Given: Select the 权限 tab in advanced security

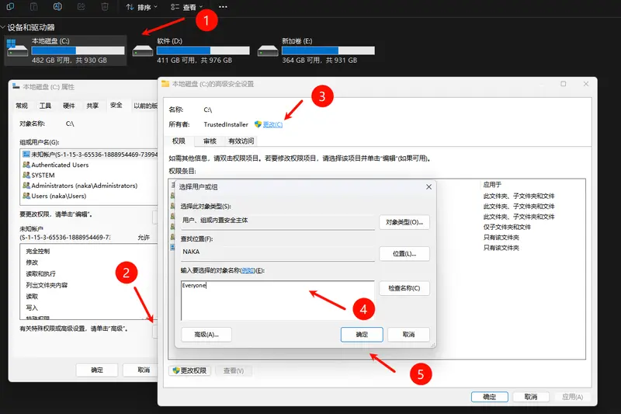Looking at the screenshot, I should [x=179, y=141].
